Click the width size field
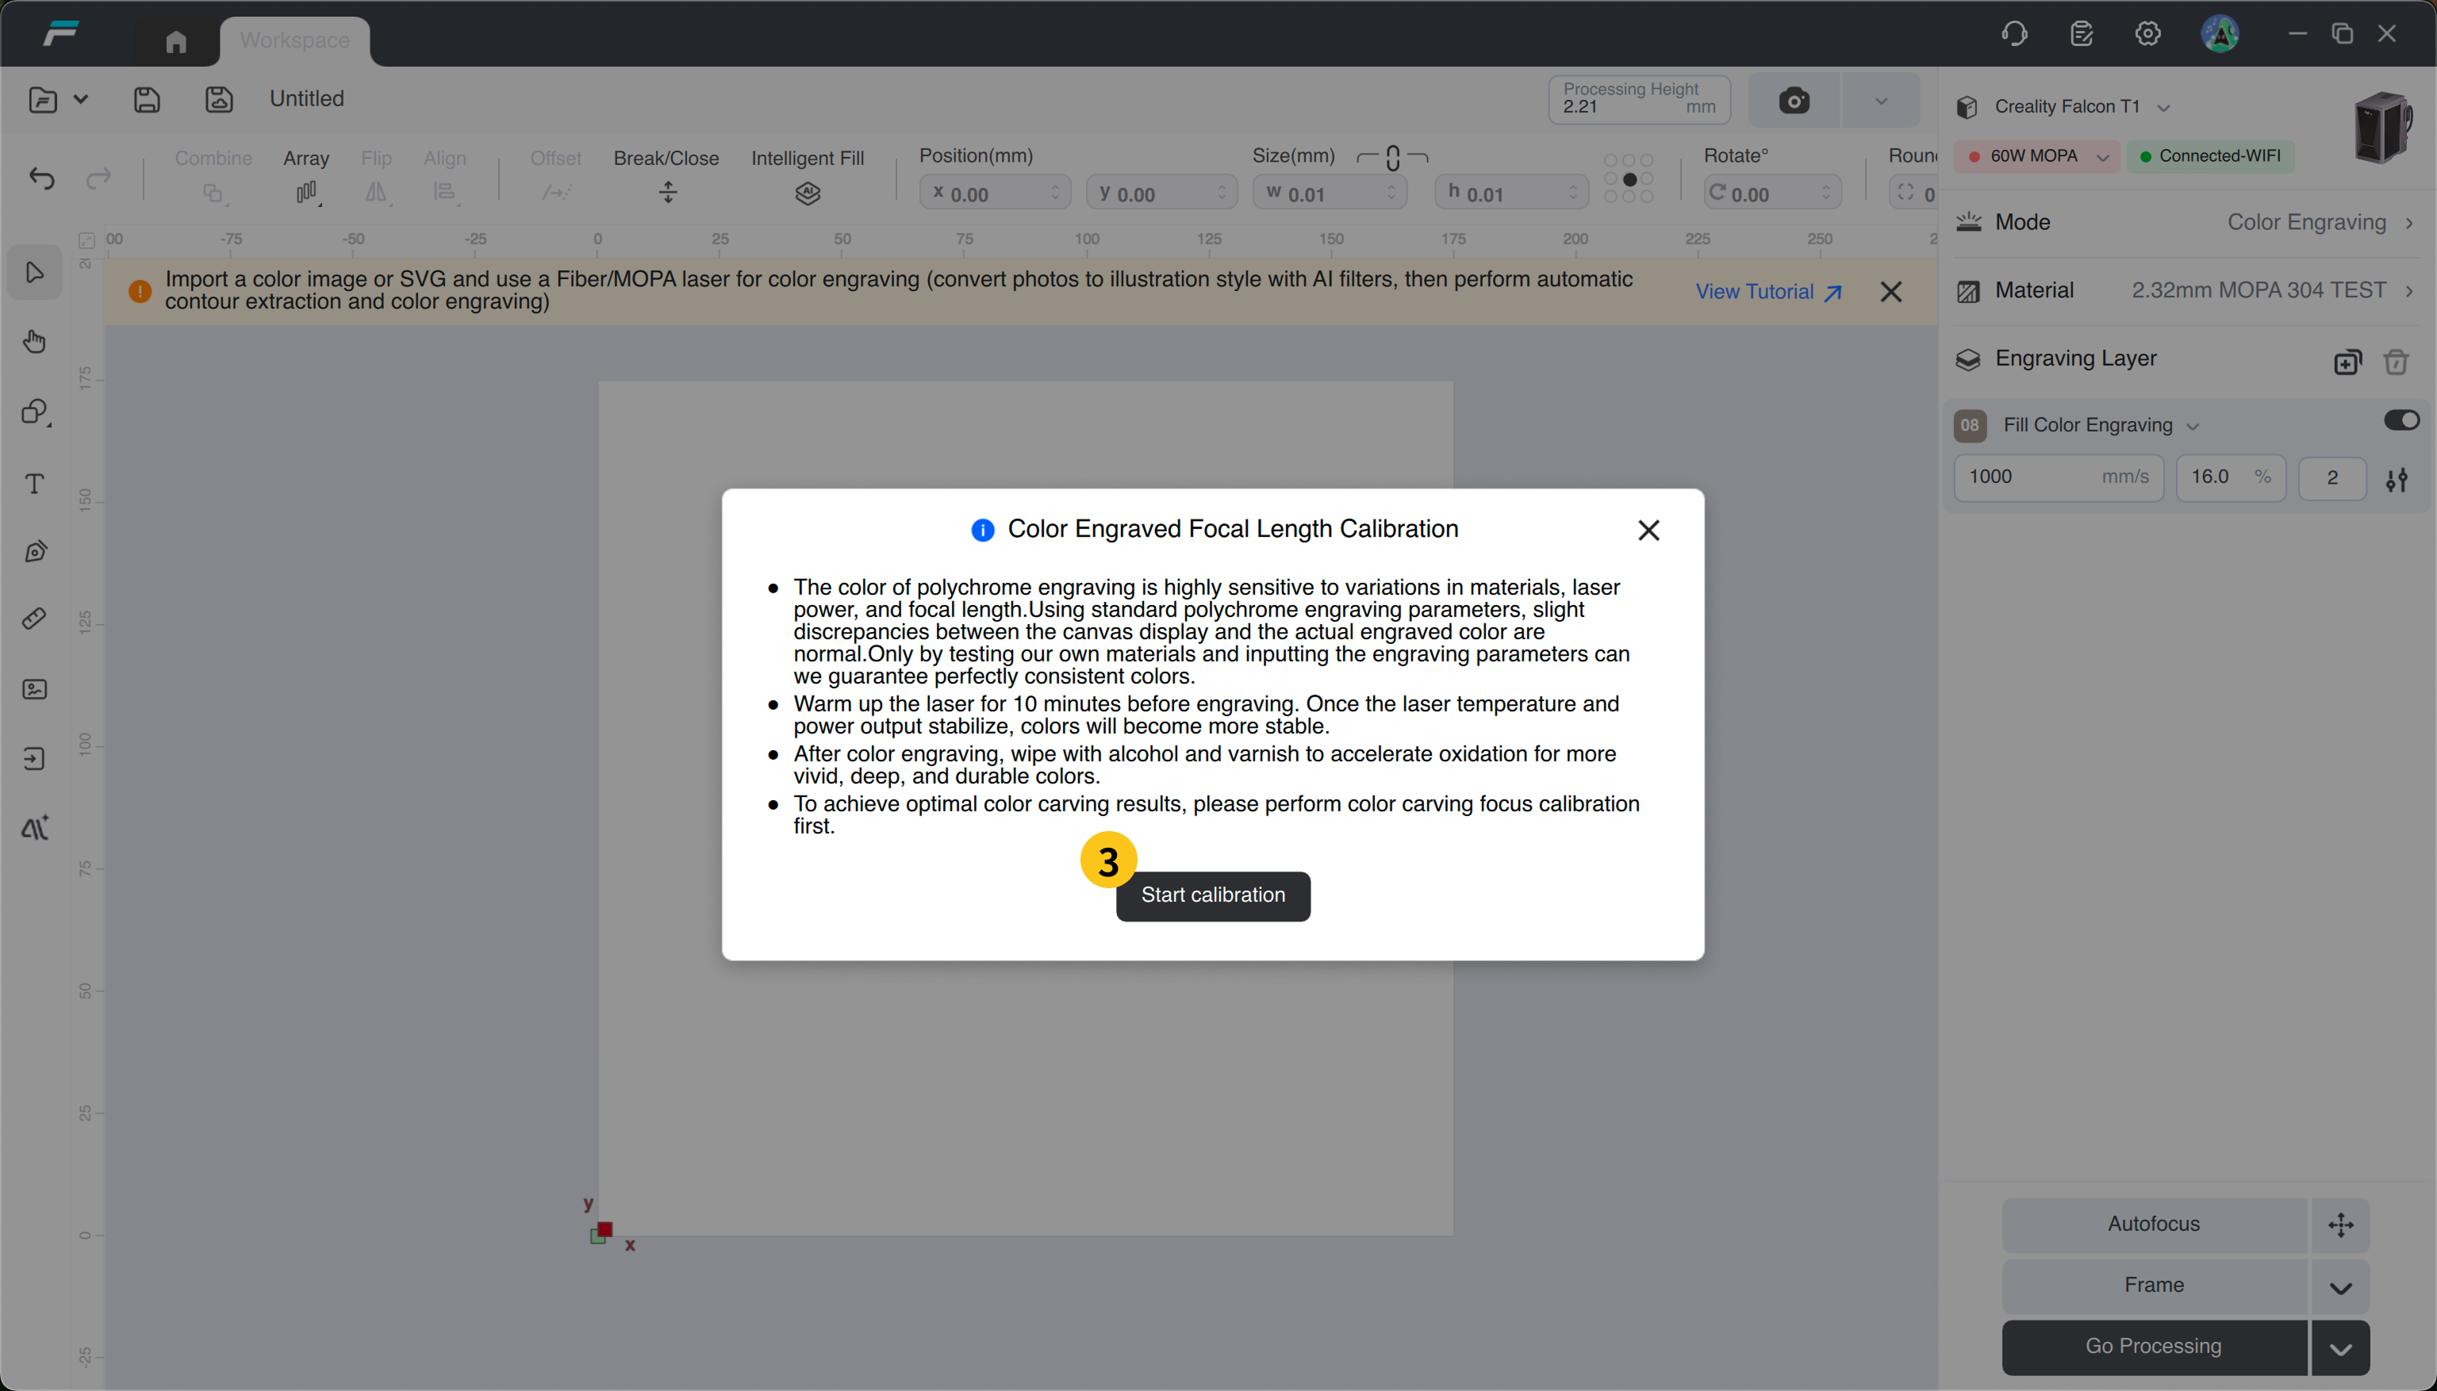Image resolution: width=2437 pixels, height=1391 pixels. coord(1330,193)
